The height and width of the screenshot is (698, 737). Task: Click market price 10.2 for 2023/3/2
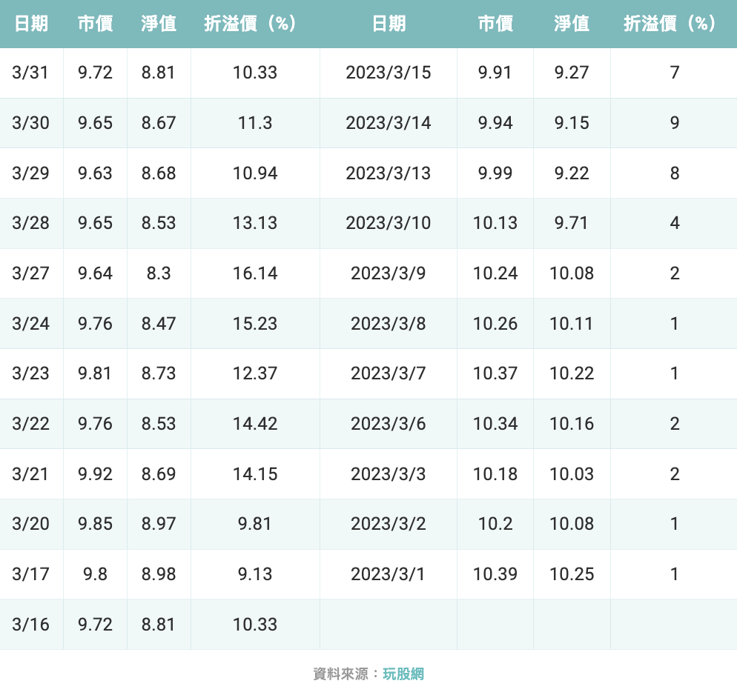pyautogui.click(x=495, y=524)
